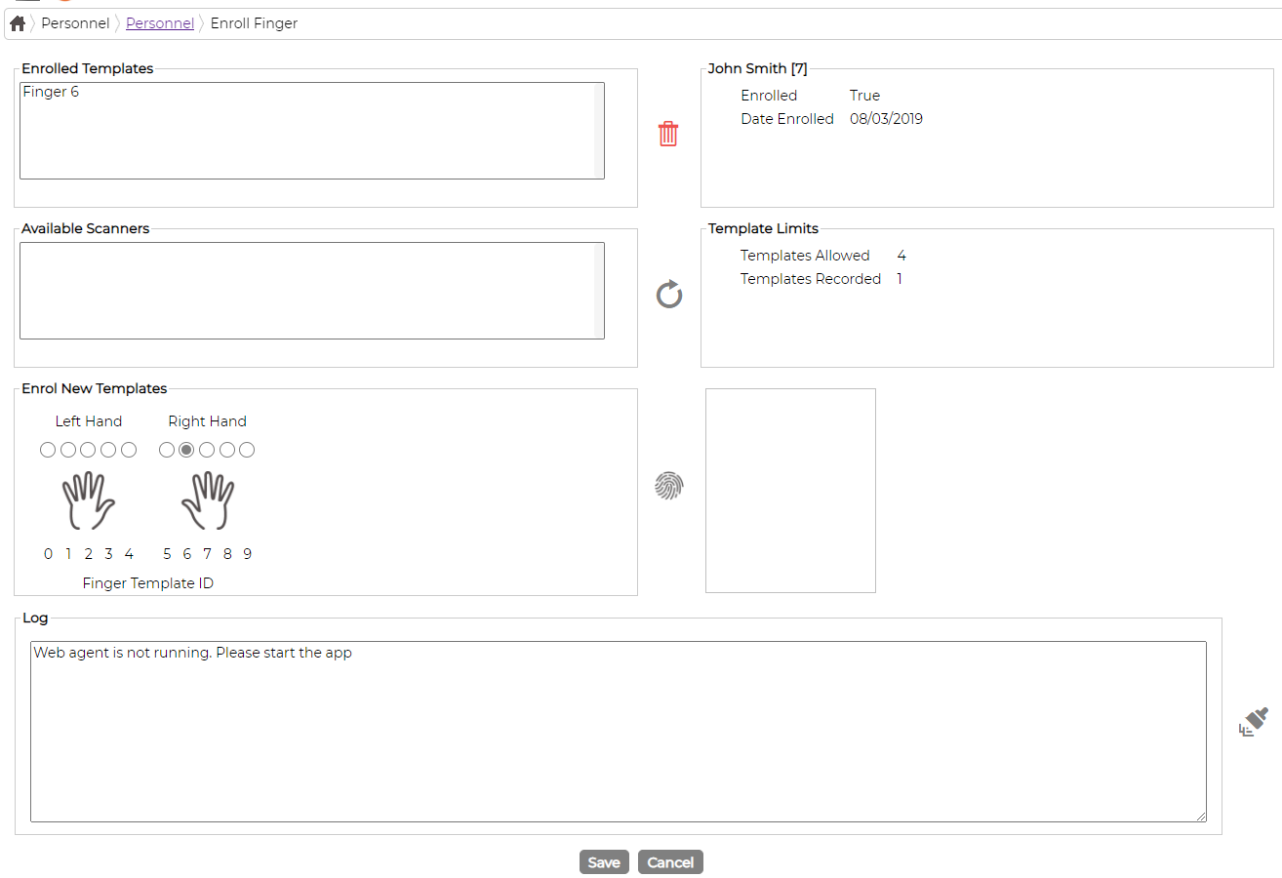Screen dimensions: 1282x878
Task: Go to home via breadcrumb house icon
Action: (x=18, y=23)
